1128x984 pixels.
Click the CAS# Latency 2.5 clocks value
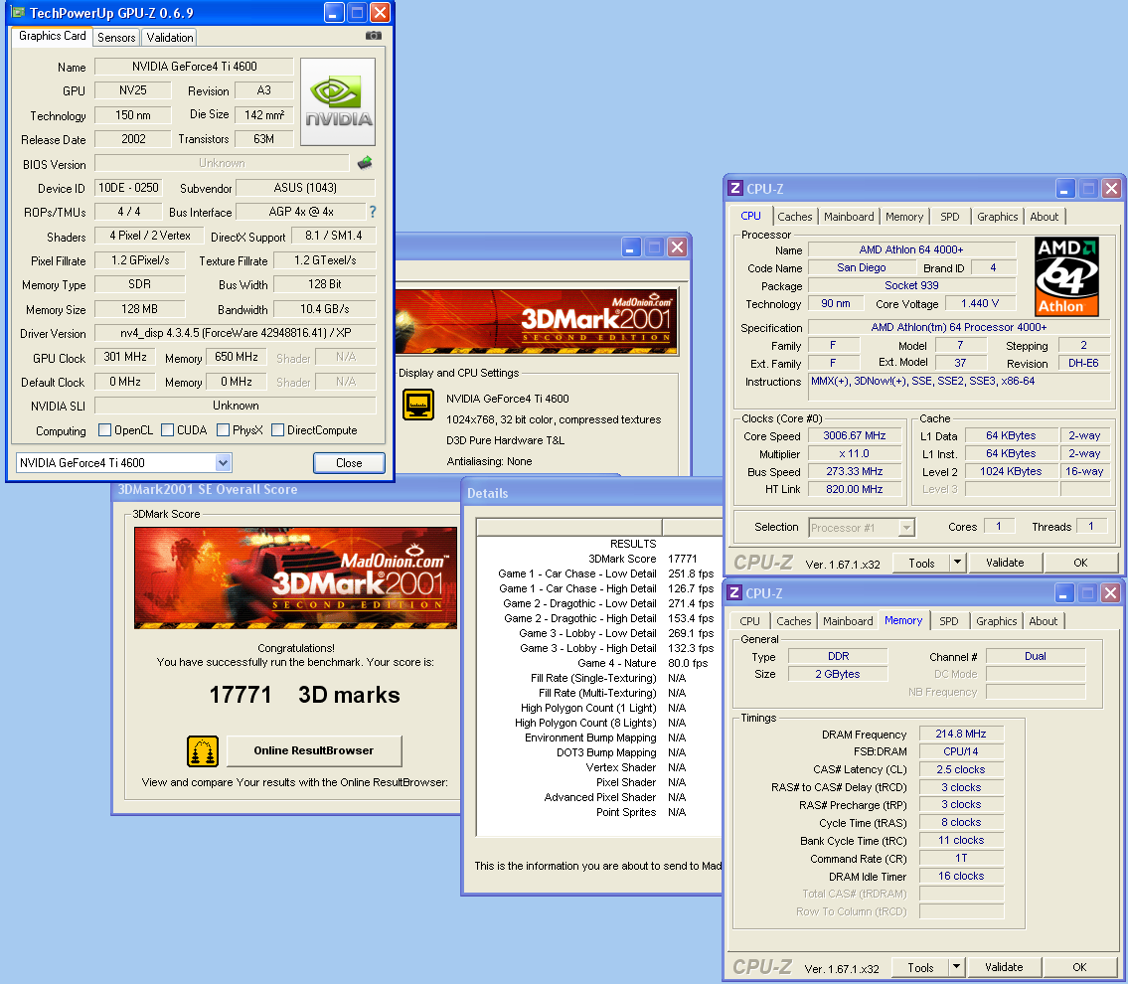960,769
